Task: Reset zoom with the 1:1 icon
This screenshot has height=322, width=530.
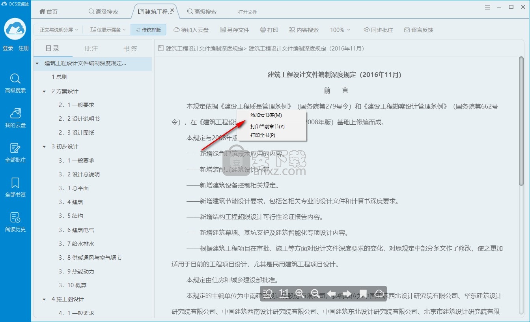Action: pyautogui.click(x=284, y=293)
